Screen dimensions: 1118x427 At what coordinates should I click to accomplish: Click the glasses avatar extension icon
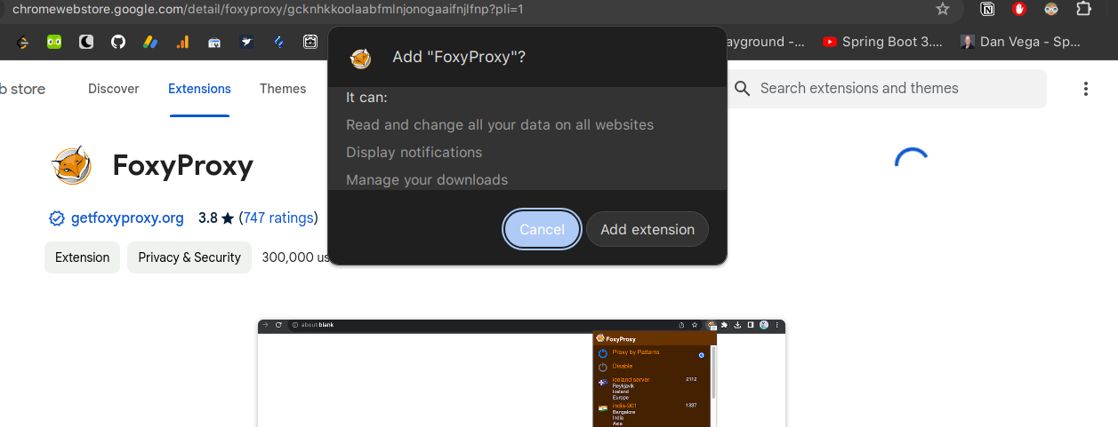click(x=1050, y=9)
